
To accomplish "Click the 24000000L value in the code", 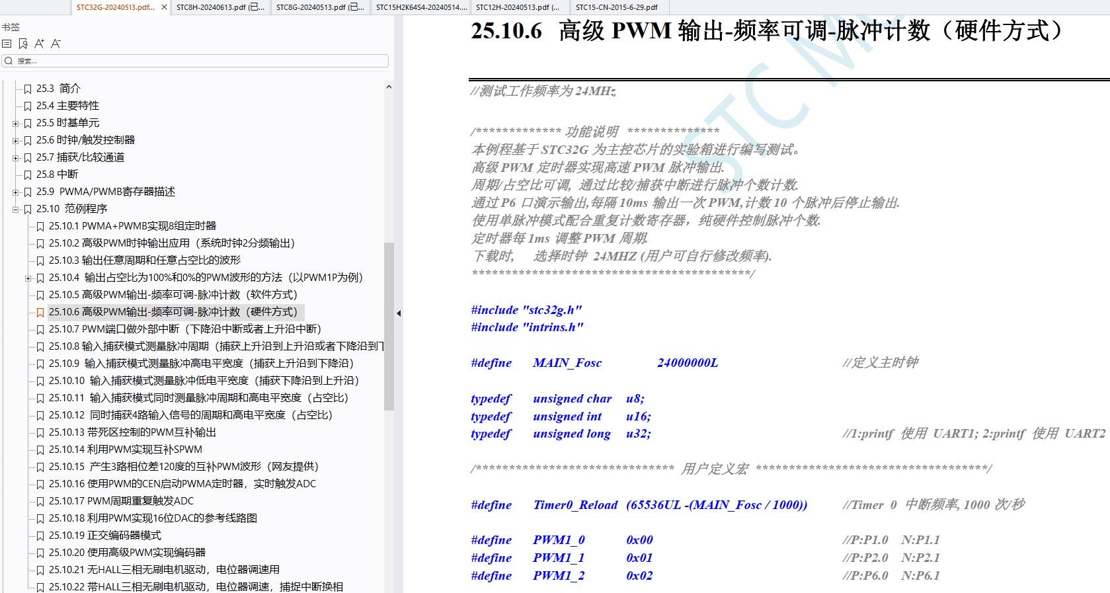I will click(x=688, y=363).
